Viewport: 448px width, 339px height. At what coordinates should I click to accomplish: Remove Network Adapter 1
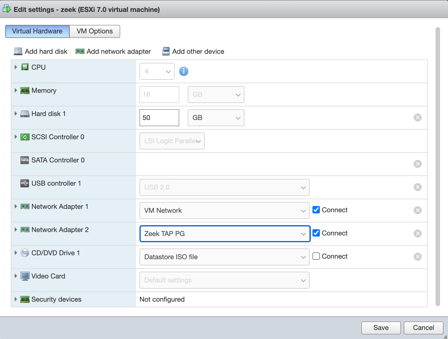418,210
